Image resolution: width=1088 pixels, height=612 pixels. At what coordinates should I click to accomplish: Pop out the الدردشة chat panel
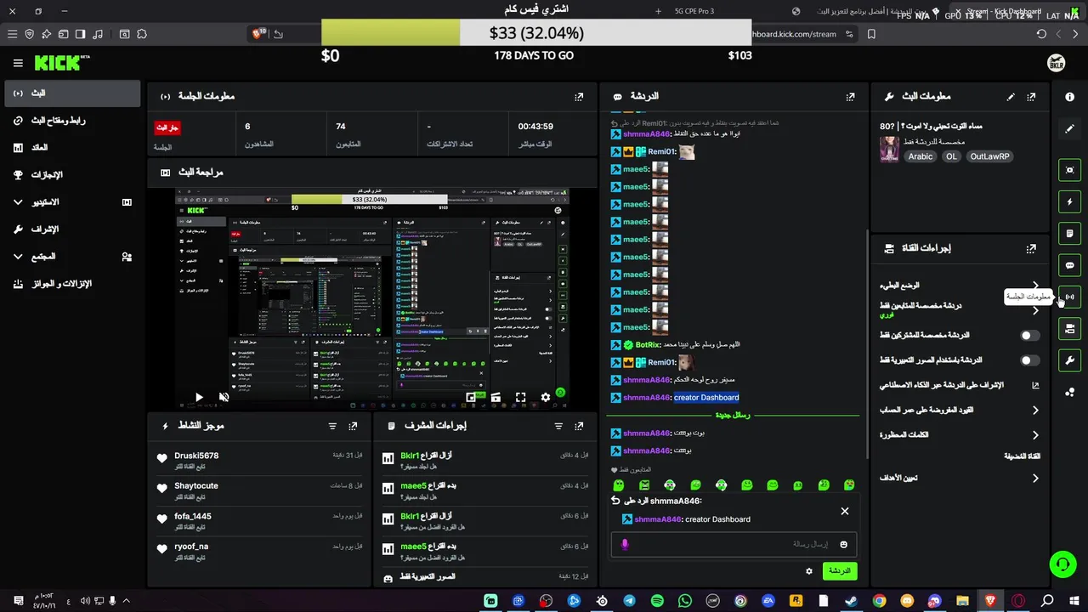(850, 97)
